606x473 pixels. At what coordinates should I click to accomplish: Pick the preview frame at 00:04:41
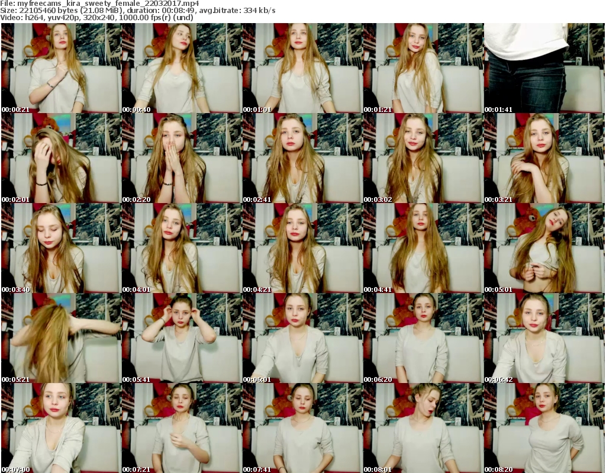[423, 248]
